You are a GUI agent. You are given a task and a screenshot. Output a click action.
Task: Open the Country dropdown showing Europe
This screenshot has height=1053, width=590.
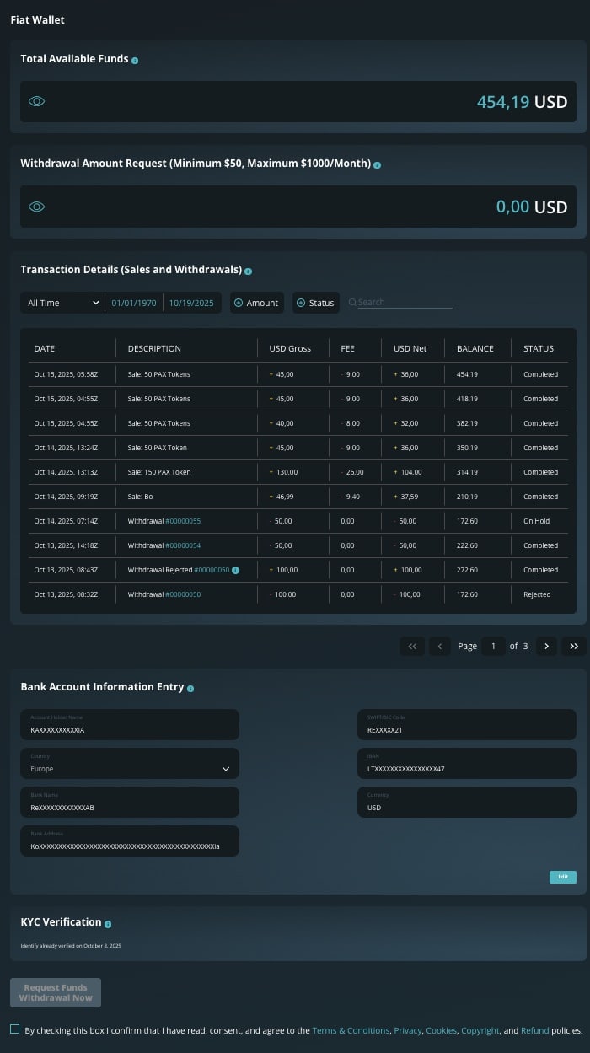coord(130,764)
